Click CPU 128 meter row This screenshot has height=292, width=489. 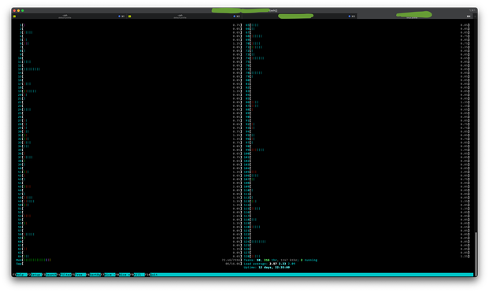point(357,256)
